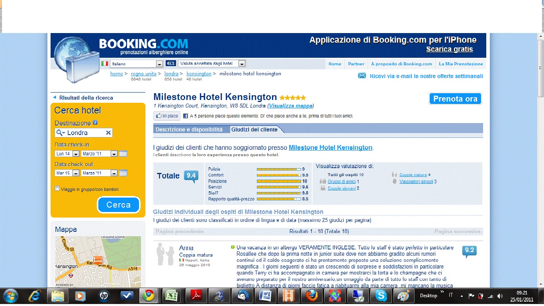
Task: Filter reviews by Coppie mature
Action: (413, 175)
